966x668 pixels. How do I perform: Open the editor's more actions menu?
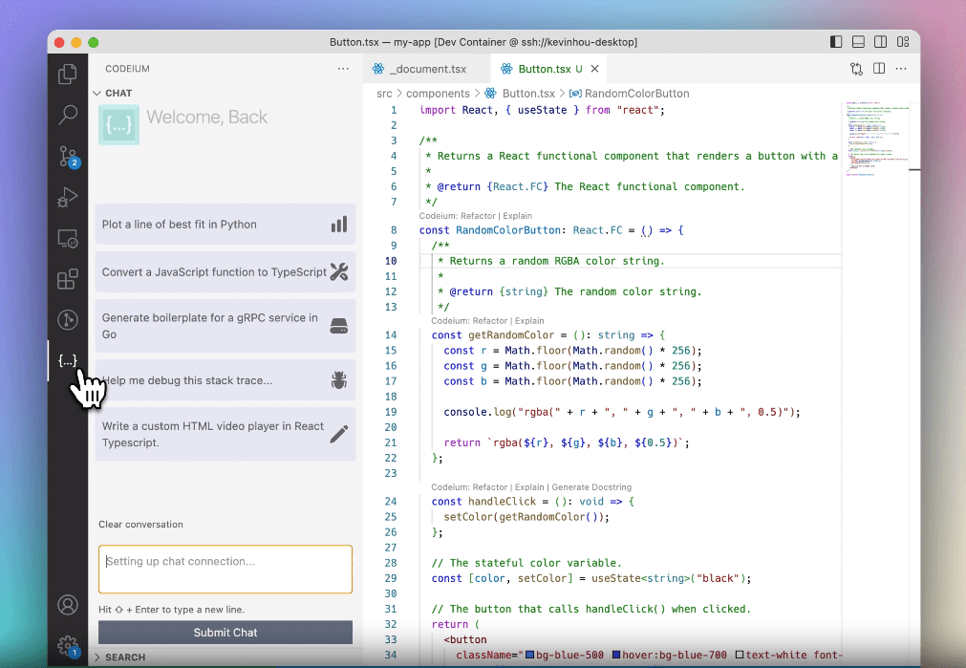[901, 68]
